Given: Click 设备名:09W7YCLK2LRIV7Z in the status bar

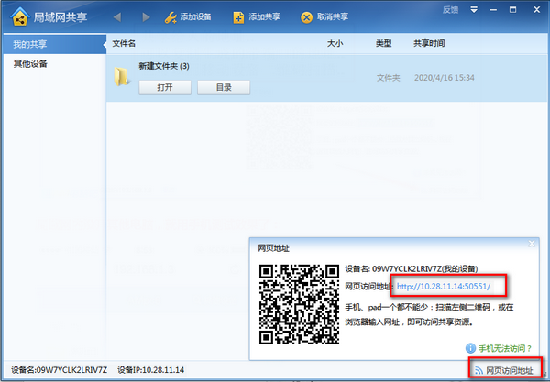Looking at the screenshot, I should pyautogui.click(x=59, y=370).
